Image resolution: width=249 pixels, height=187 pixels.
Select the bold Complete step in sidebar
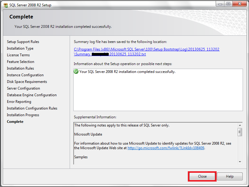(x=15, y=122)
